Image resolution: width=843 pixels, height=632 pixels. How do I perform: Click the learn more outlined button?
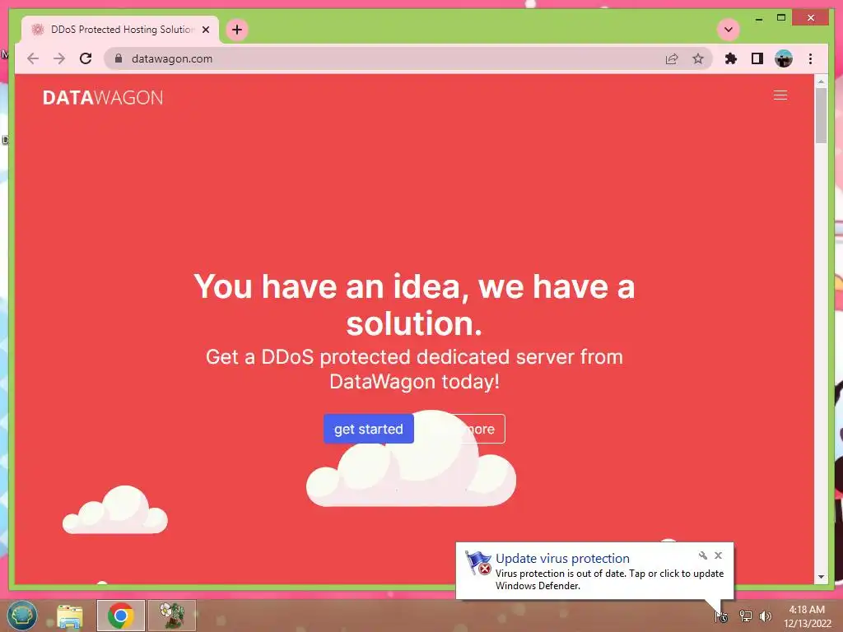click(461, 429)
